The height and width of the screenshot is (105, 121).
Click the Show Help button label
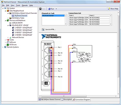click(x=114, y=9)
